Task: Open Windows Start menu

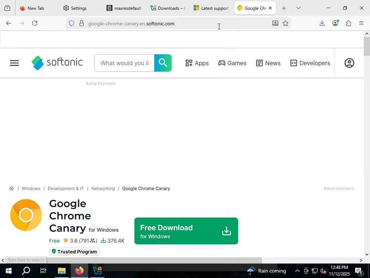Action: [x=9, y=271]
